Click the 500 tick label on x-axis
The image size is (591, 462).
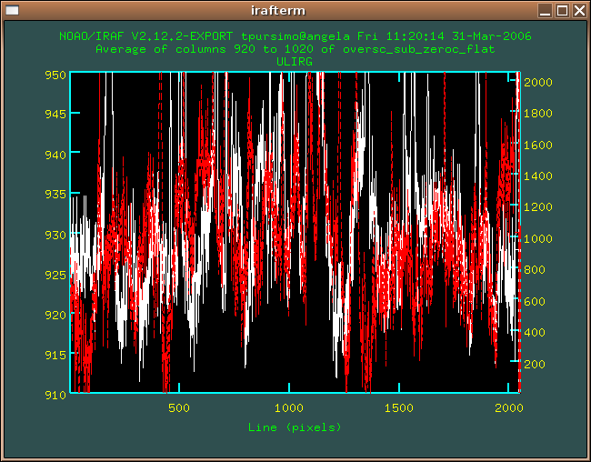coord(179,408)
